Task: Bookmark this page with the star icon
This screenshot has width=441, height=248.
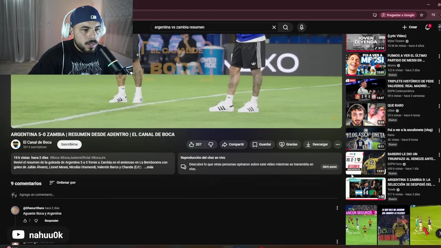Action: click(x=421, y=15)
